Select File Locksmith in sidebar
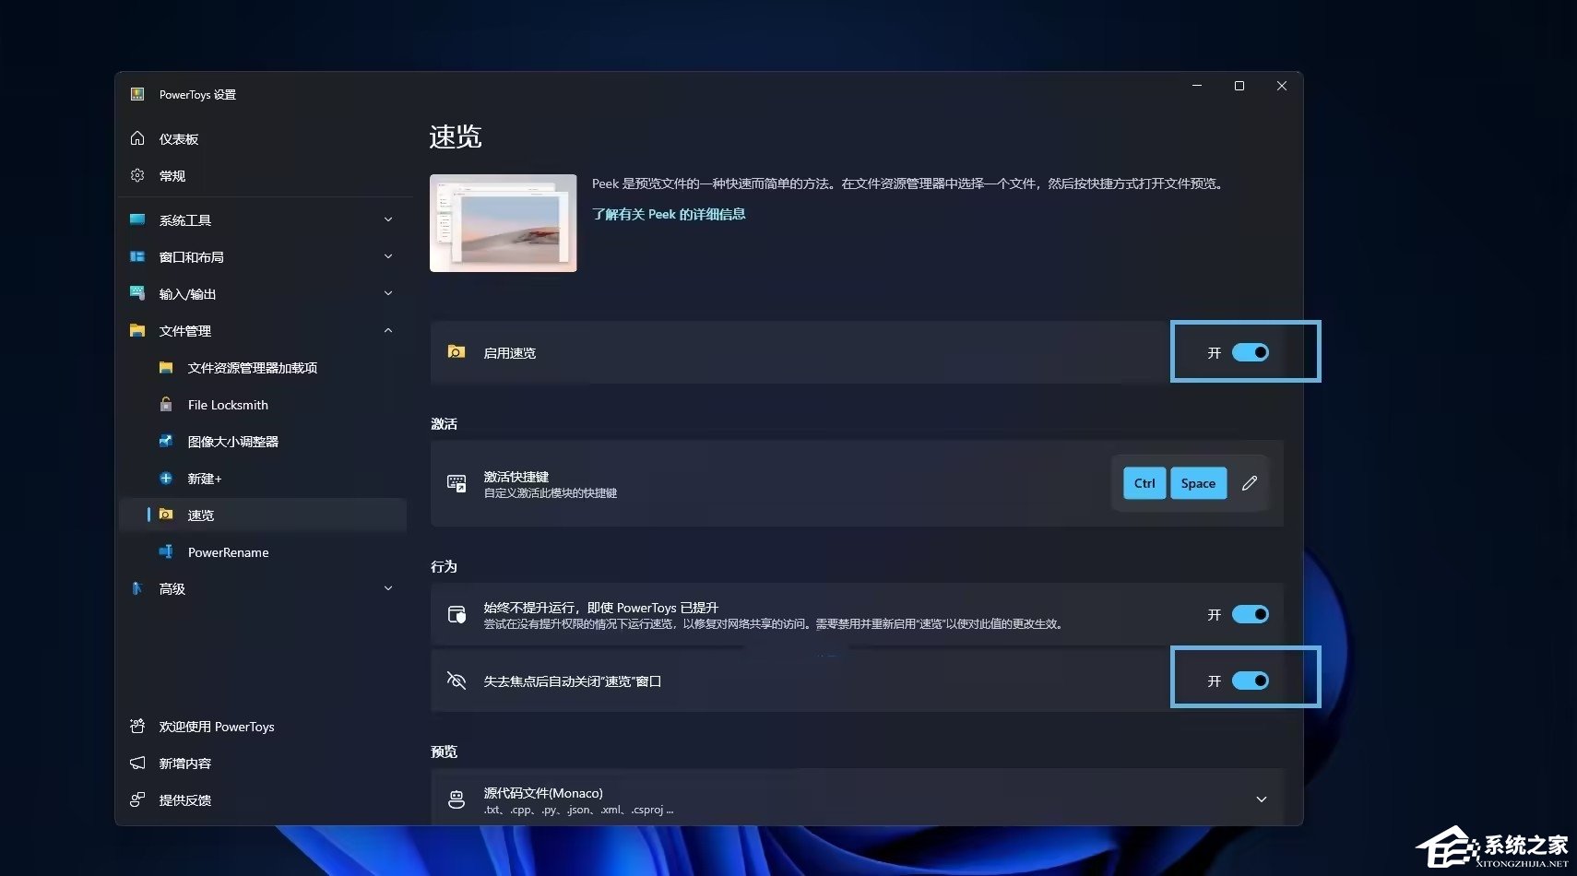The width and height of the screenshot is (1577, 876). coord(263,404)
